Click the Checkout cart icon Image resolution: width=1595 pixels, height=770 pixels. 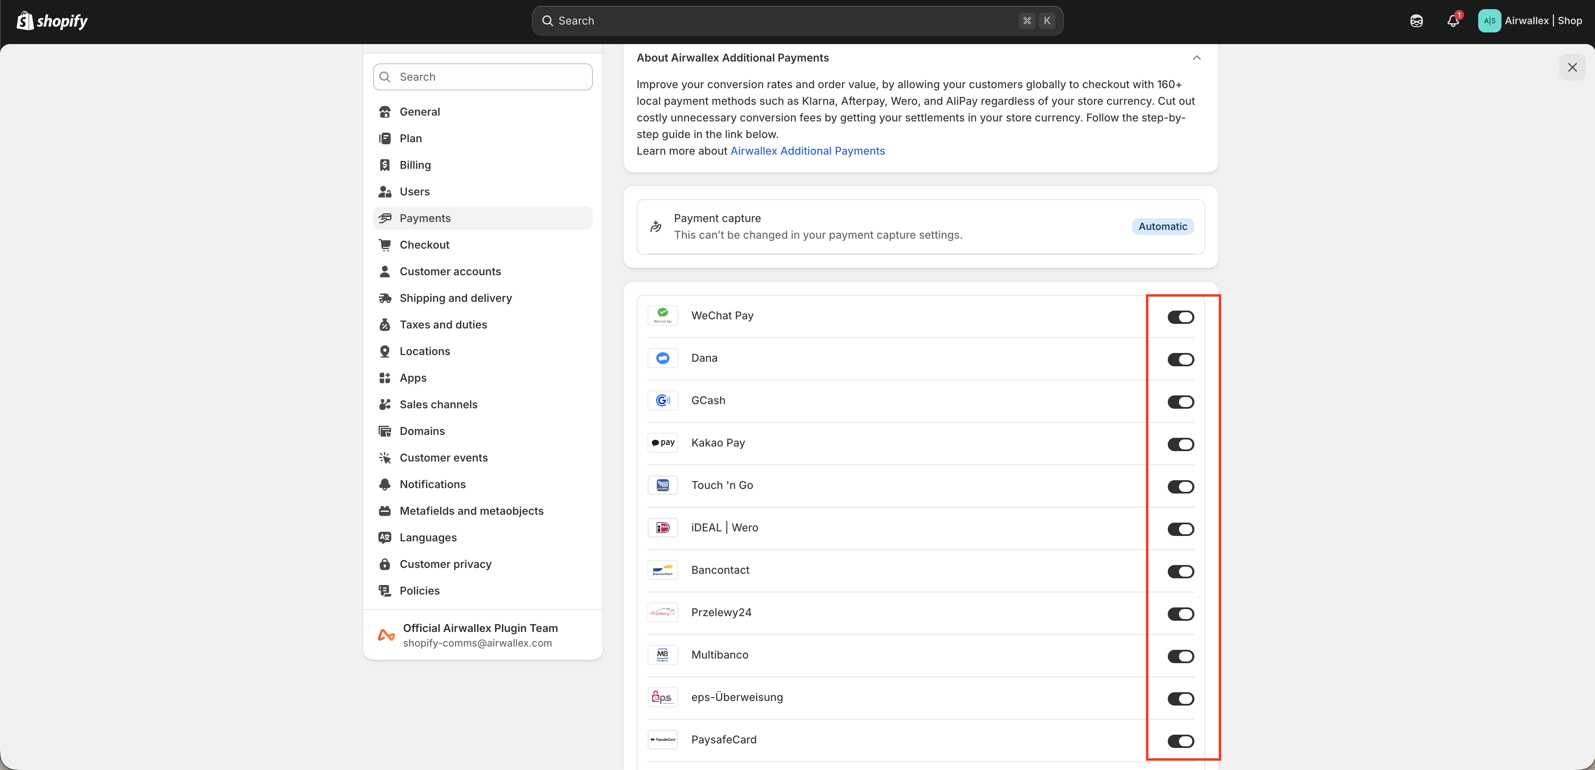coord(384,245)
